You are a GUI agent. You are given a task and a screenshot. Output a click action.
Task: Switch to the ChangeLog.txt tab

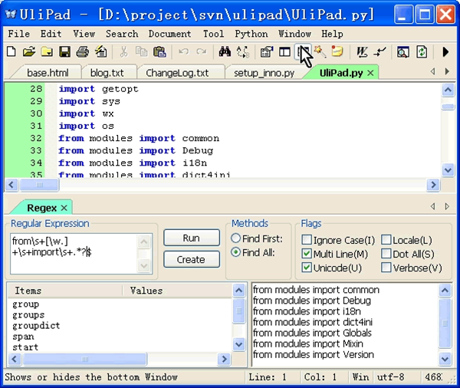click(176, 73)
